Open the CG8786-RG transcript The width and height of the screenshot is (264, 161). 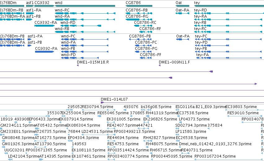tap(139, 20)
